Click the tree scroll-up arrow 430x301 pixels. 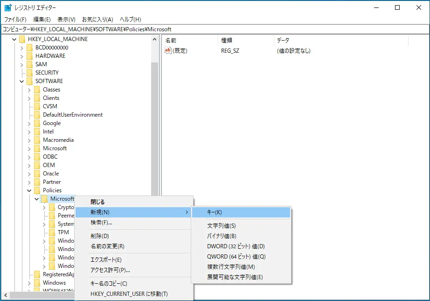tap(155, 40)
